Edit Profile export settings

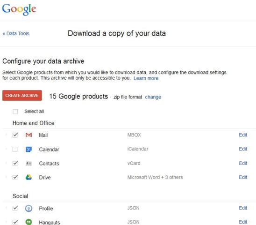(243, 208)
